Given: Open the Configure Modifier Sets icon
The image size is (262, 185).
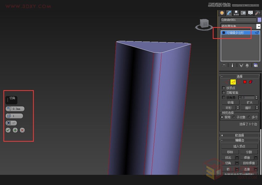Looking at the screenshot, I should (256, 65).
